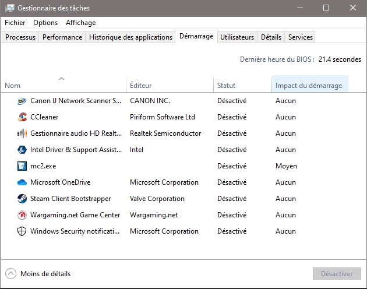Select the Démarrage tab
Screen dimensions: 367x289
(x=196, y=36)
